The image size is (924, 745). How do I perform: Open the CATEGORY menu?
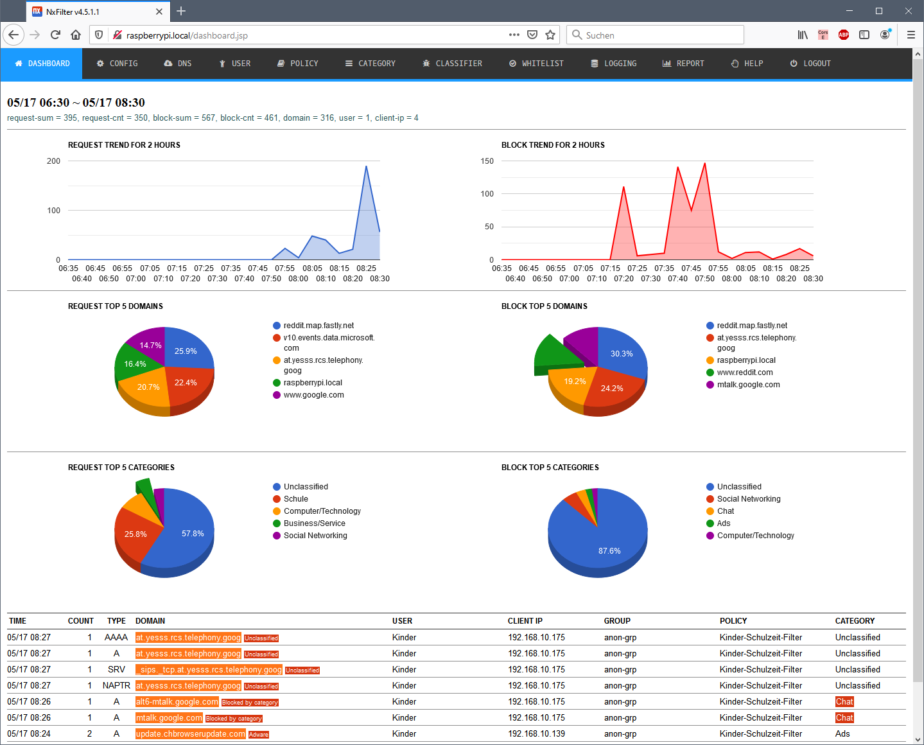click(370, 64)
